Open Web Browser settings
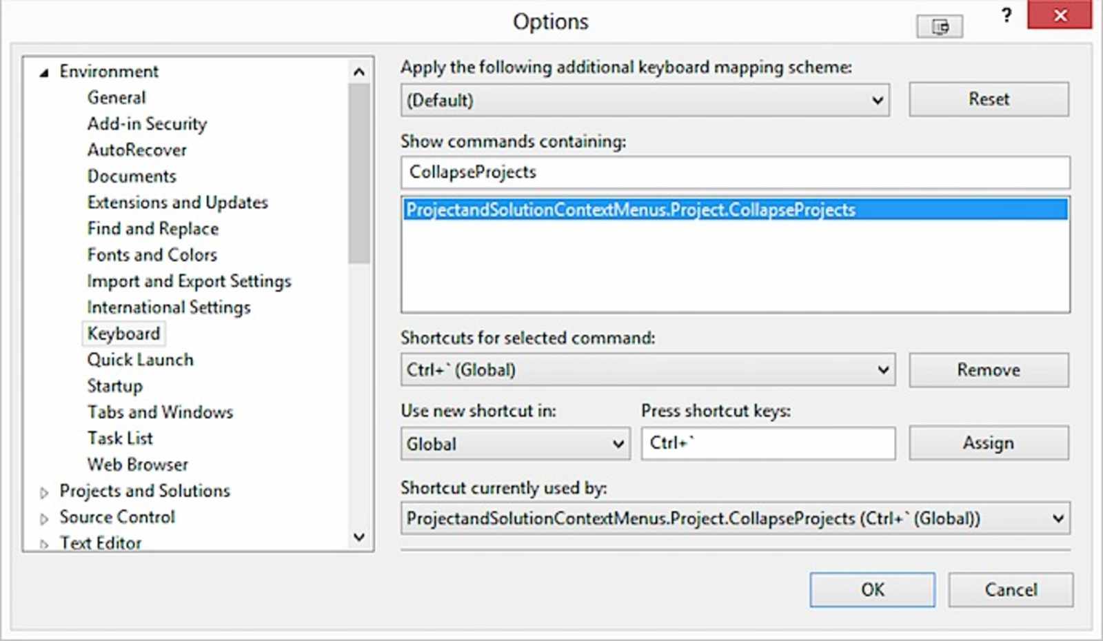The height and width of the screenshot is (641, 1103). (x=137, y=465)
